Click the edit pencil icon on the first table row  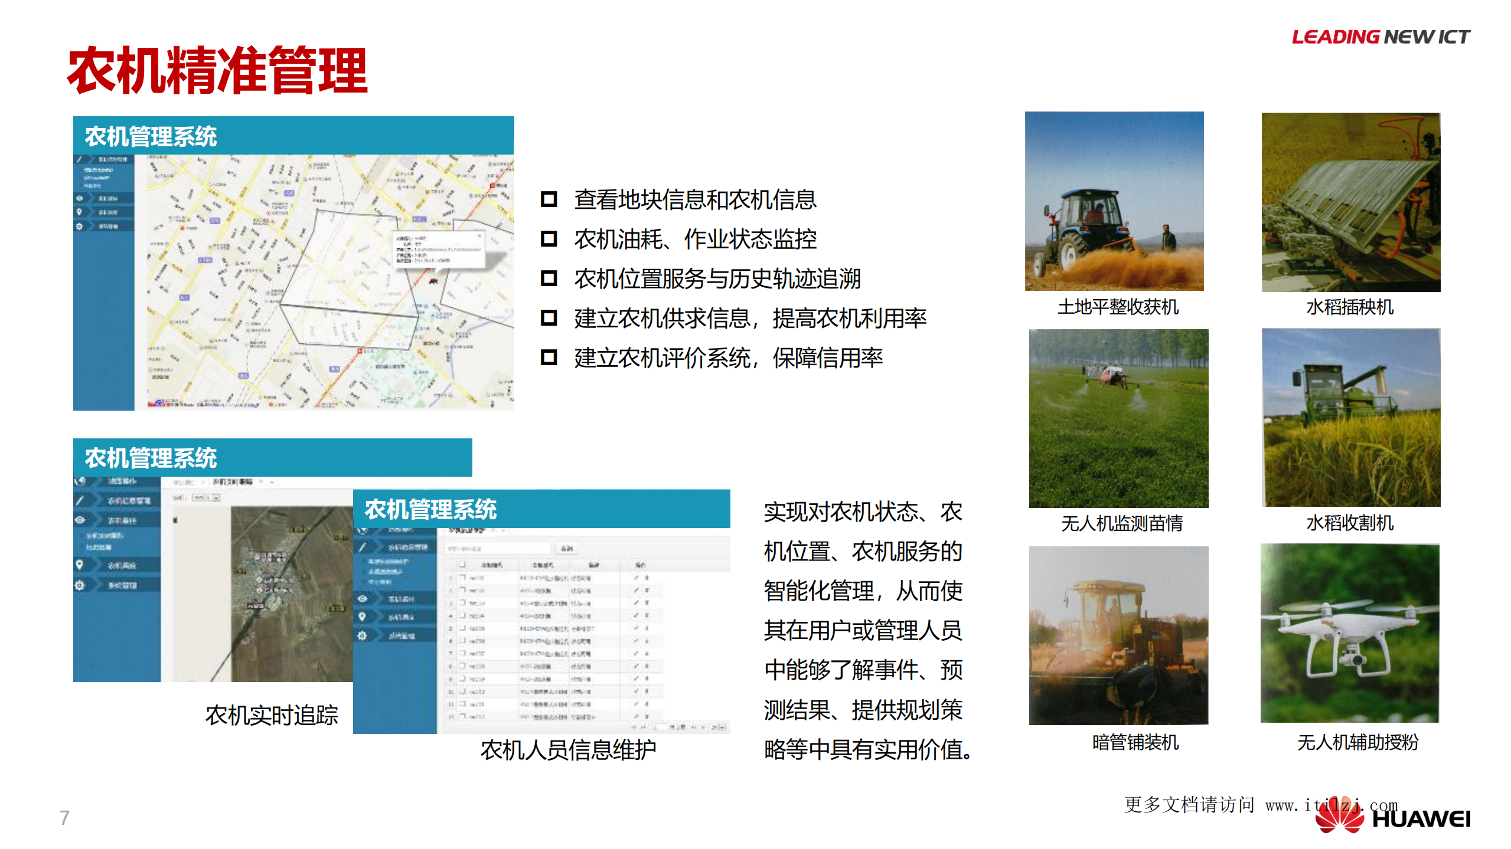(x=637, y=579)
